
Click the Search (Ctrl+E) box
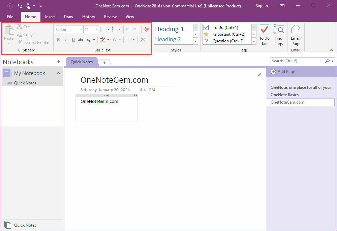click(297, 61)
